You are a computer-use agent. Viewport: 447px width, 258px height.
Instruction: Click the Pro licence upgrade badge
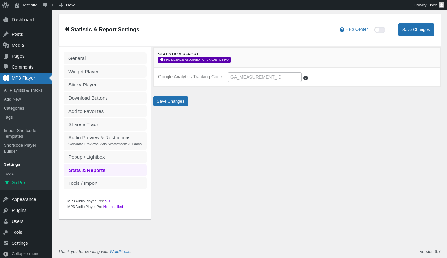coord(194,60)
